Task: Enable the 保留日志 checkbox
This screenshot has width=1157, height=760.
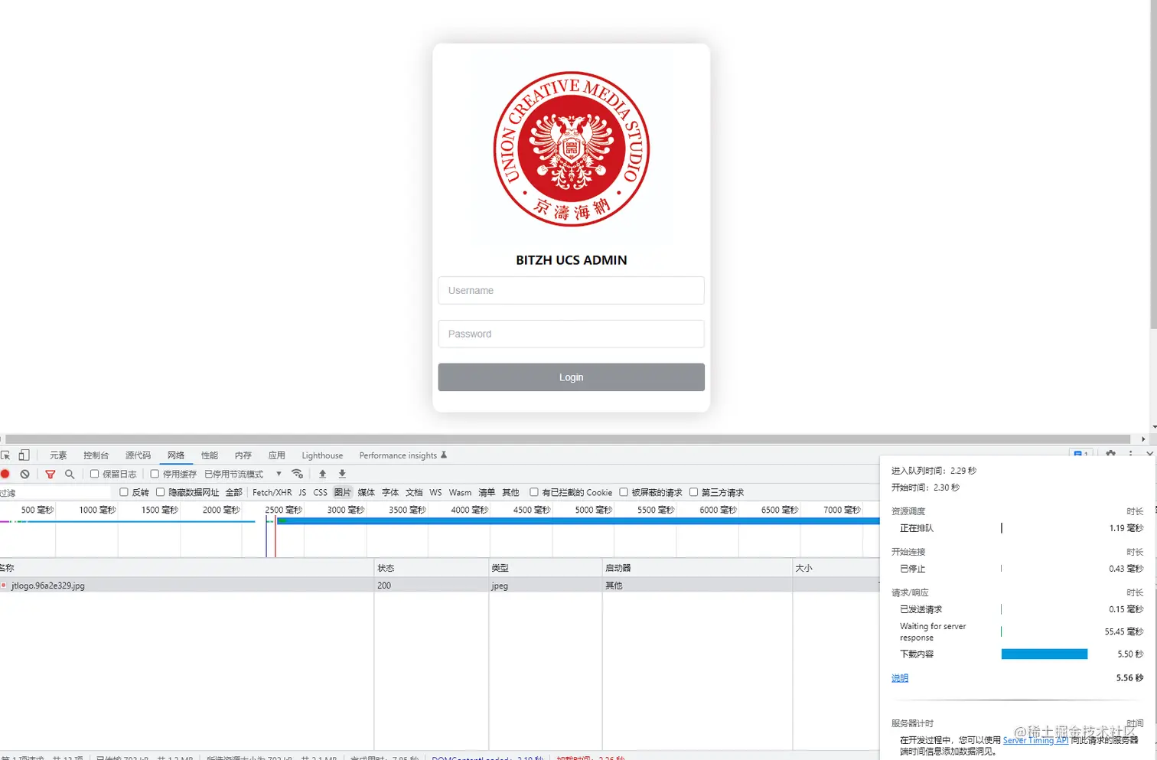Action: click(x=95, y=474)
